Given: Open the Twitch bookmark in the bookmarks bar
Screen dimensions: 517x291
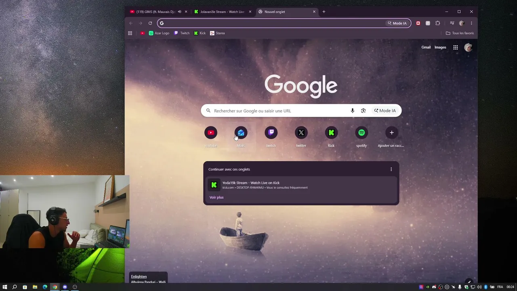Looking at the screenshot, I should 182,33.
